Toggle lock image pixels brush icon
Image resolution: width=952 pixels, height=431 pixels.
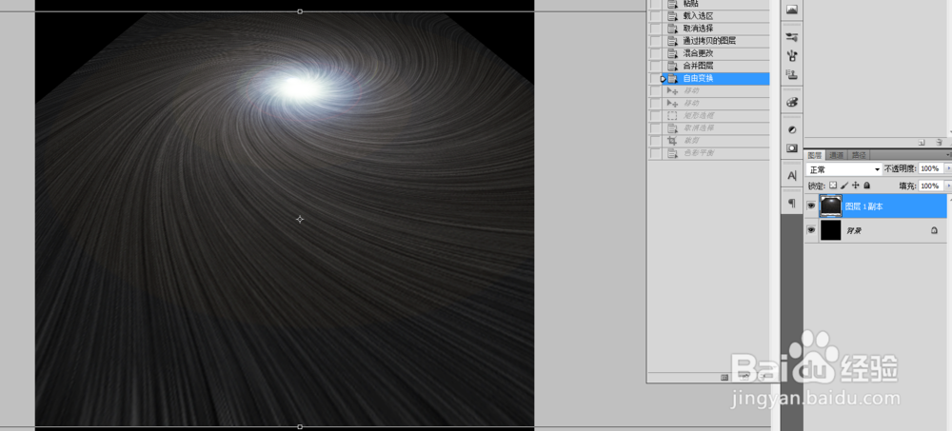point(844,186)
